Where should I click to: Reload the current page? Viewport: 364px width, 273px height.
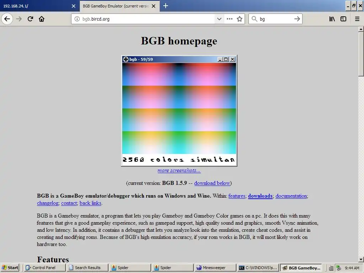click(x=30, y=19)
